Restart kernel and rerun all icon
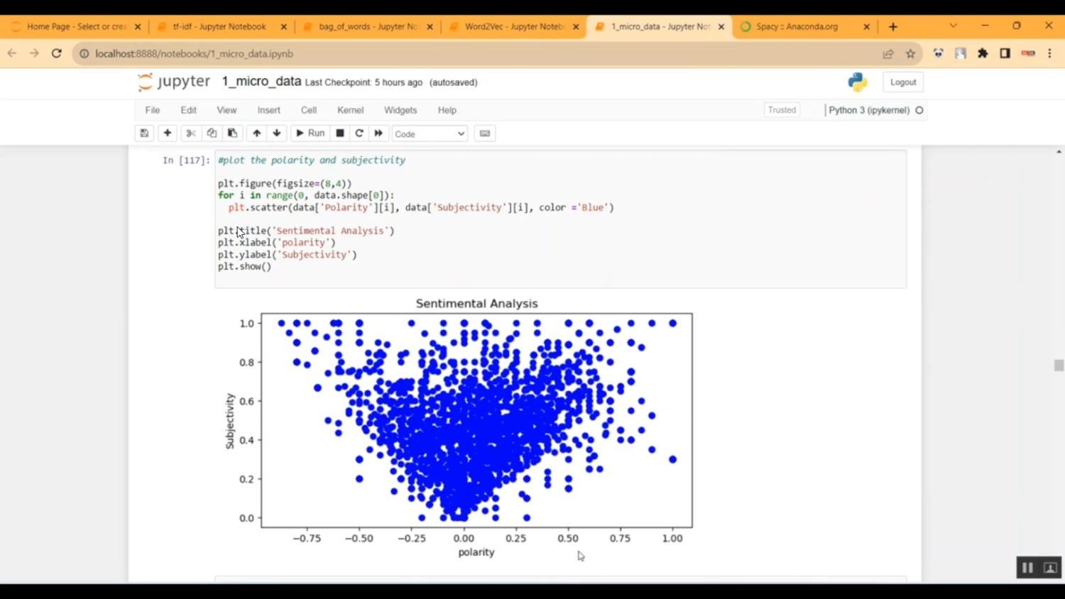 378,133
